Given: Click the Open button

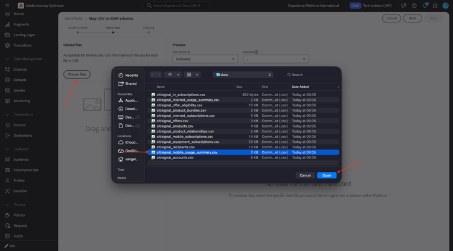Looking at the screenshot, I should pos(326,175).
